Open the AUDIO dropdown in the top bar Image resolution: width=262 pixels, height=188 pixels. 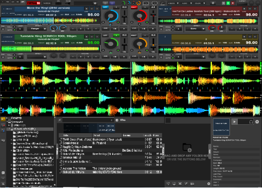(x=187, y=3)
